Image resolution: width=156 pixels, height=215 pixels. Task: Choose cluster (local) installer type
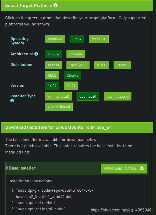[x=59, y=107]
